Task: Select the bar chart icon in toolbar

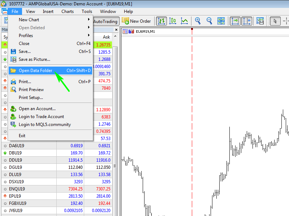Action: click(x=161, y=21)
